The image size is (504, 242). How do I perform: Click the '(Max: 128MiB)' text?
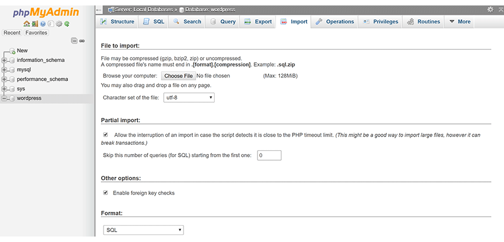click(x=280, y=76)
